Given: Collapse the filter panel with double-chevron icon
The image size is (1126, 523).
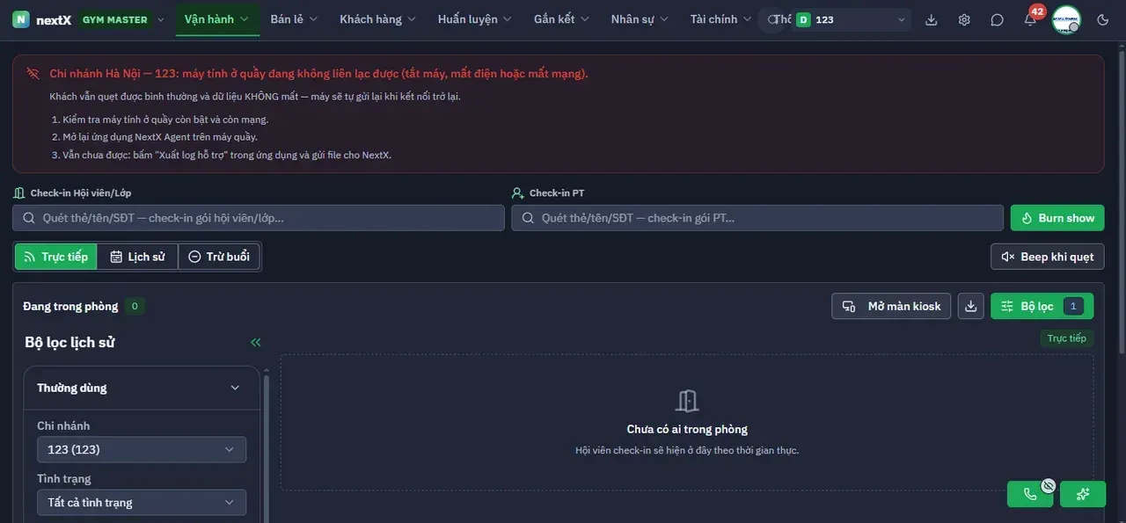Looking at the screenshot, I should (256, 343).
